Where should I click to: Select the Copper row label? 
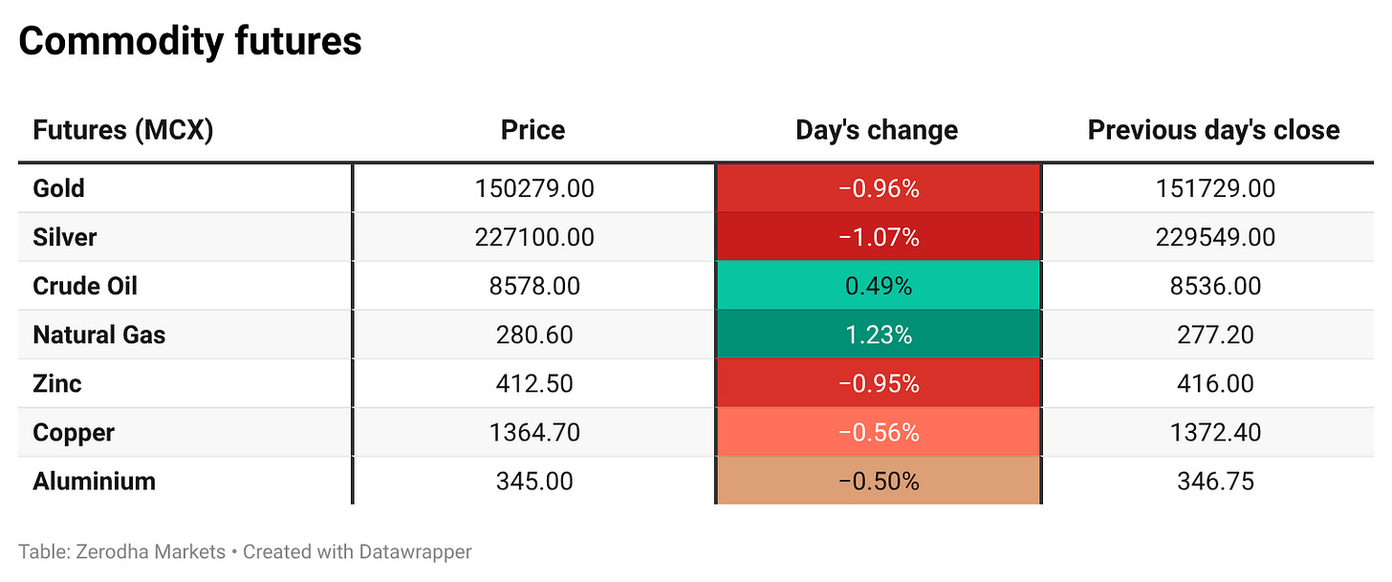[x=74, y=432]
